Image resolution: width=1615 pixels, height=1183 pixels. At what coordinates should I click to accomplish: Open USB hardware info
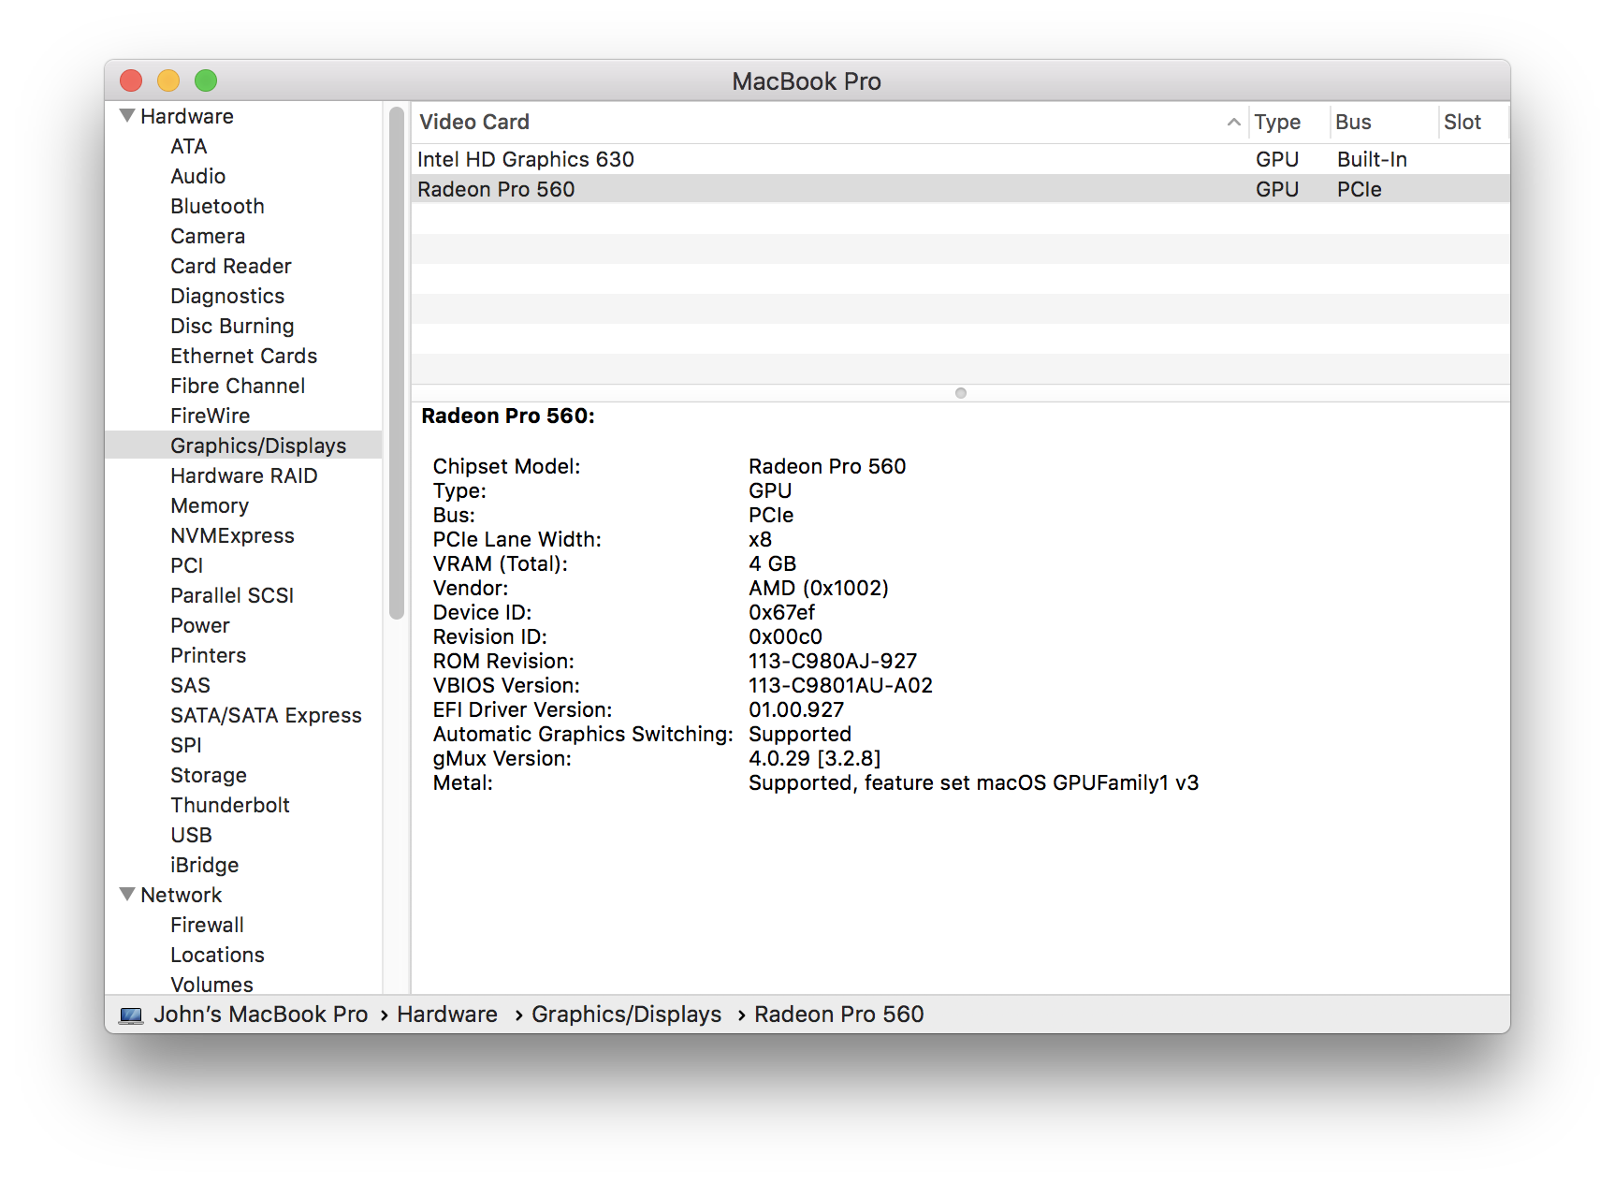pyautogui.click(x=192, y=835)
